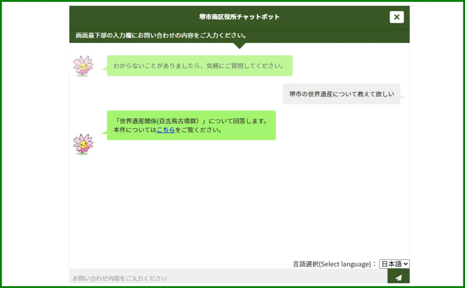The height and width of the screenshot is (288, 465).
Task: Click the tail of the user's message bubble
Action: point(403,97)
